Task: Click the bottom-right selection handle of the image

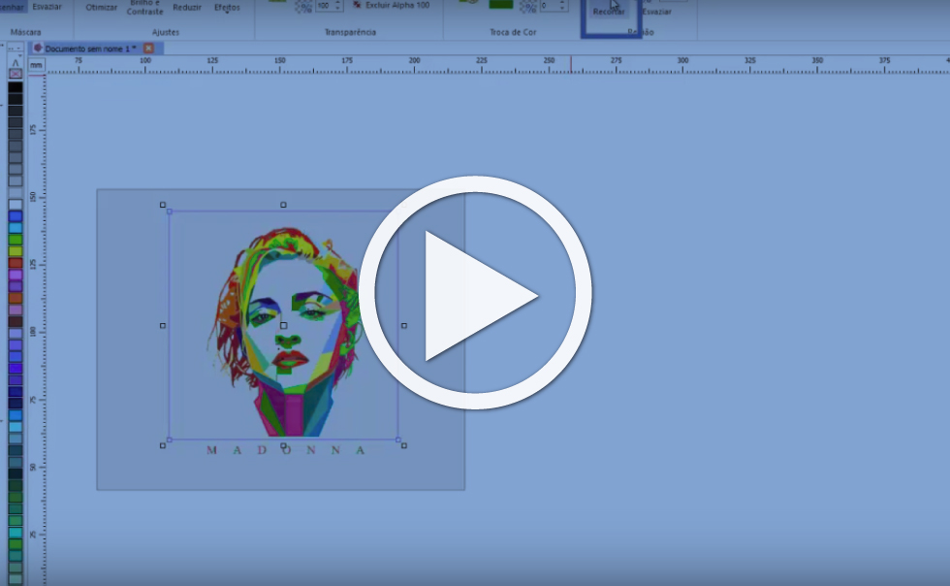Action: pos(404,446)
